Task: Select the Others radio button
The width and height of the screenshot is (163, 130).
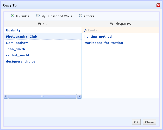Action: [x=80, y=16]
